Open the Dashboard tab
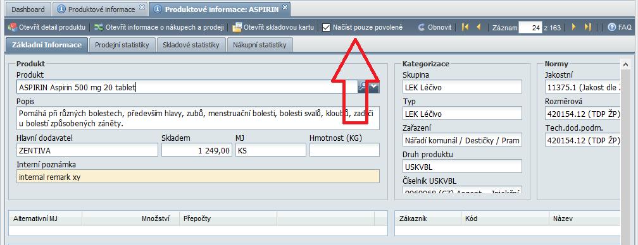This screenshot has height=245, width=638. coord(28,9)
